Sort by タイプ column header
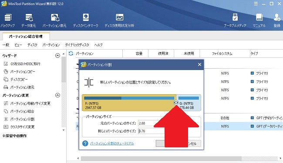This screenshot has width=283, height=163. 254,53
